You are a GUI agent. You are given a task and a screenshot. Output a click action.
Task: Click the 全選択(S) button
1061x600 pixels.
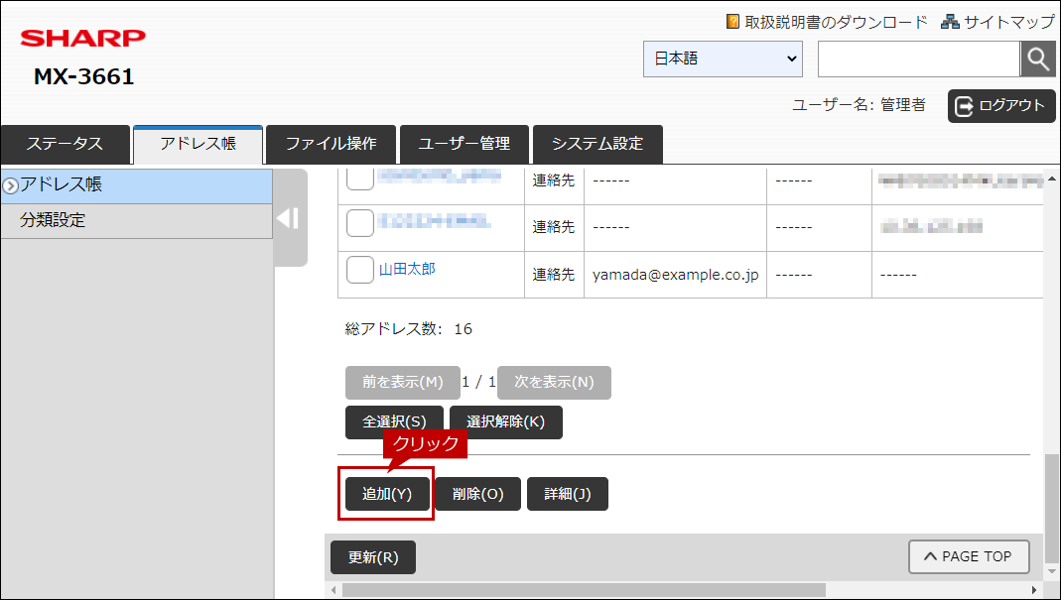click(394, 422)
